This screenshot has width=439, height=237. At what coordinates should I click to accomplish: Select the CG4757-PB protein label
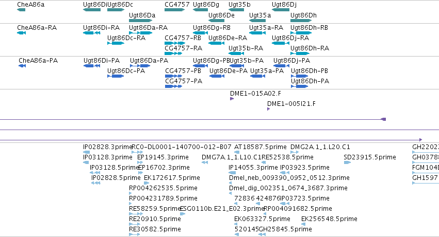[x=183, y=71]
